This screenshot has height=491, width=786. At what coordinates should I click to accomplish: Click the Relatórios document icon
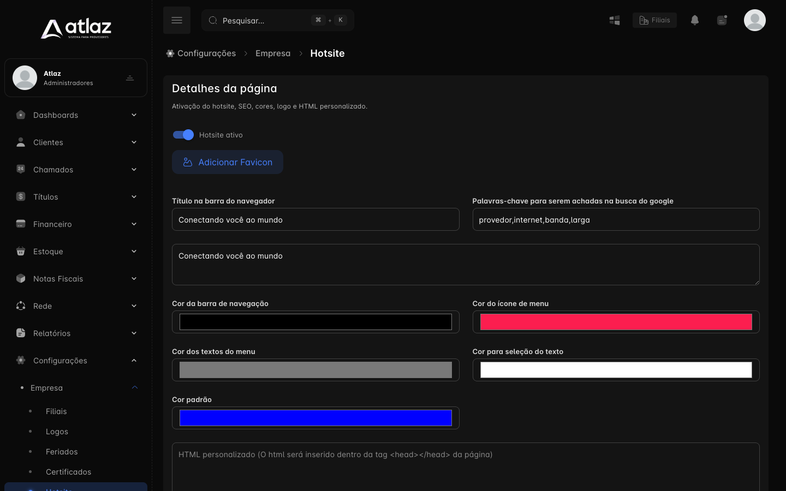coord(21,333)
